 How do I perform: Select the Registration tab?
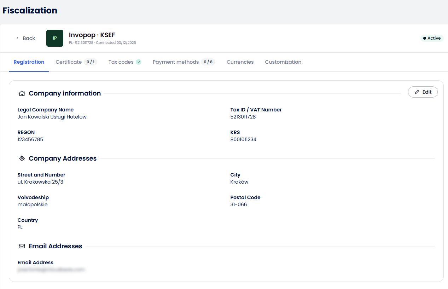[x=29, y=62]
